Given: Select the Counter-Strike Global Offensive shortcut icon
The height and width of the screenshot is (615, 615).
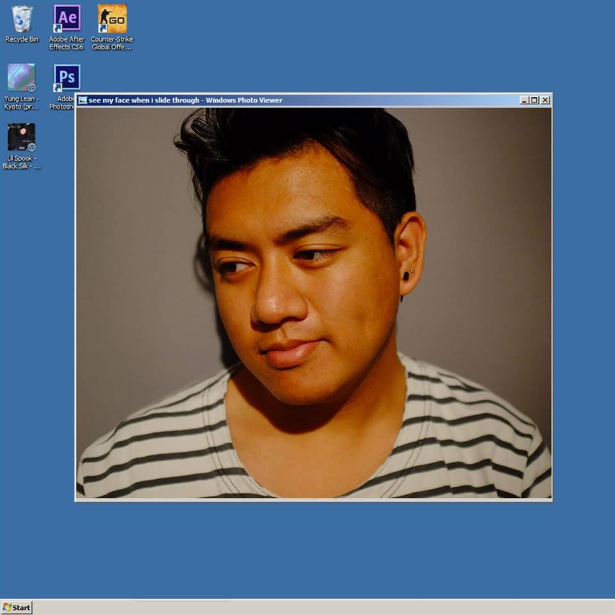Looking at the screenshot, I should tap(112, 19).
